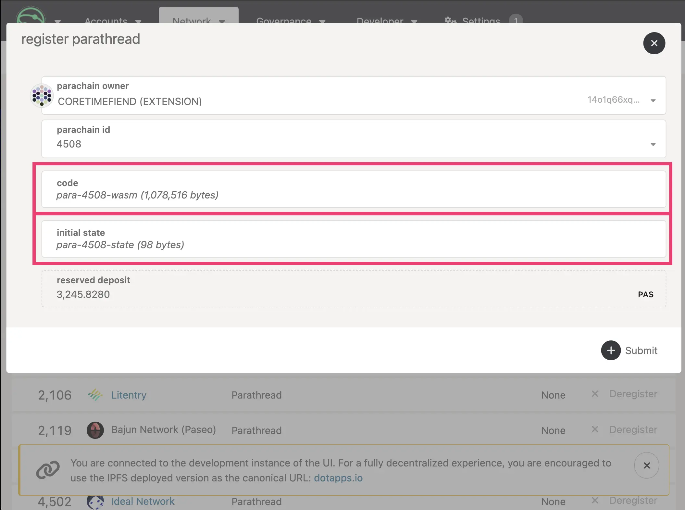
Task: Close the register parathread dialog
Action: pos(654,43)
